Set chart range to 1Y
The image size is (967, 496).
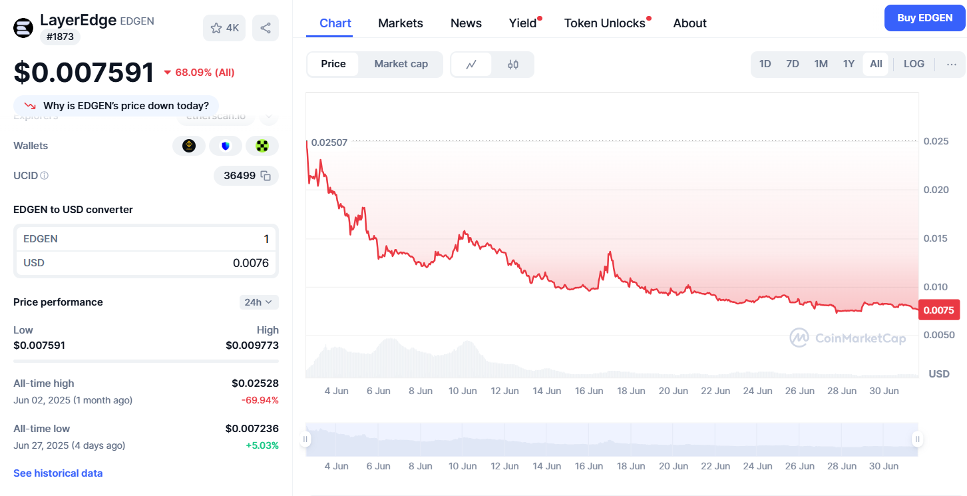pos(849,64)
